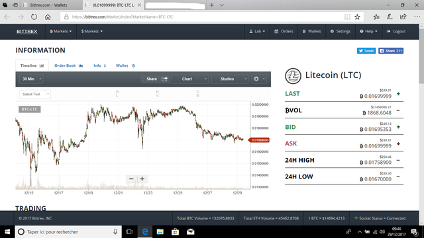The height and width of the screenshot is (238, 424).
Task: Click the BTC-LTC chart label
Action: pos(29,109)
